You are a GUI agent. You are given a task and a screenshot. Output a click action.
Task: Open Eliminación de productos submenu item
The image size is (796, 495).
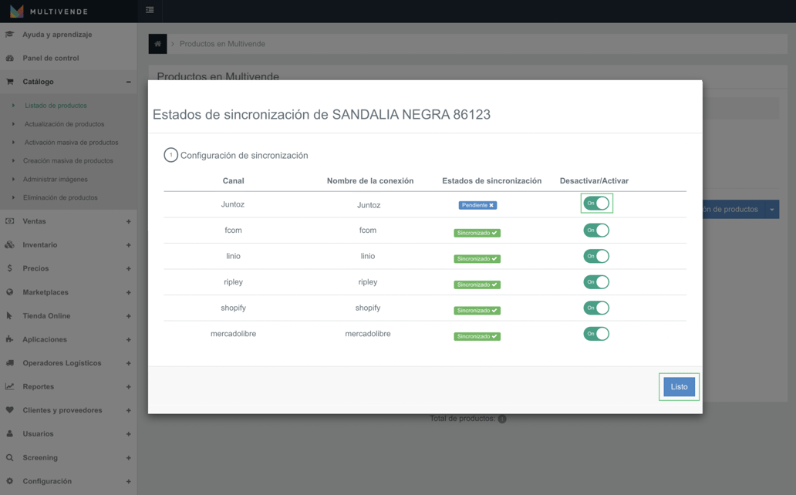pyautogui.click(x=60, y=197)
